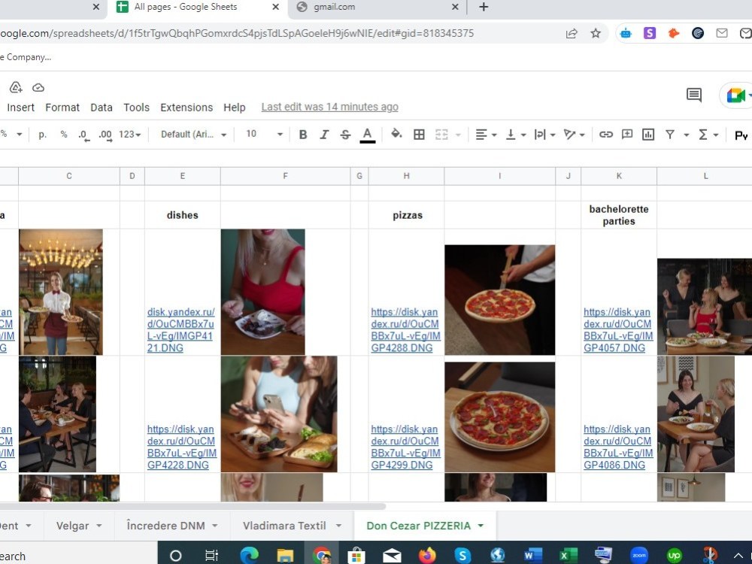Toggle italic formatting
Screen dimensions: 752x564
(x=324, y=135)
